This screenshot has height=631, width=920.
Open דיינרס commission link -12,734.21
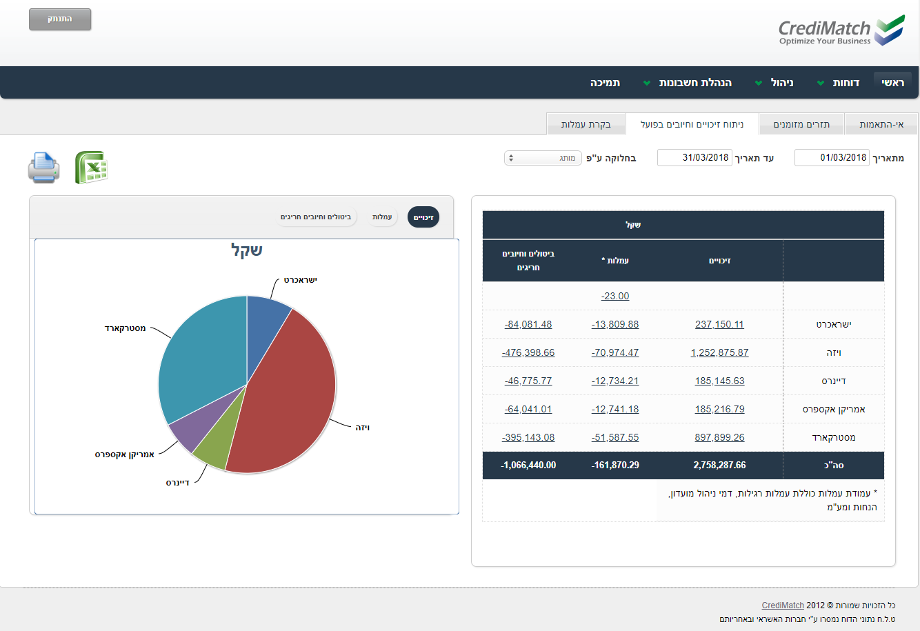(x=615, y=381)
